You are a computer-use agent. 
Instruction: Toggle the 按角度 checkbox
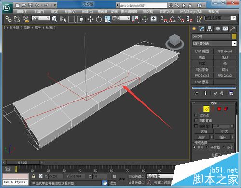click(196, 126)
